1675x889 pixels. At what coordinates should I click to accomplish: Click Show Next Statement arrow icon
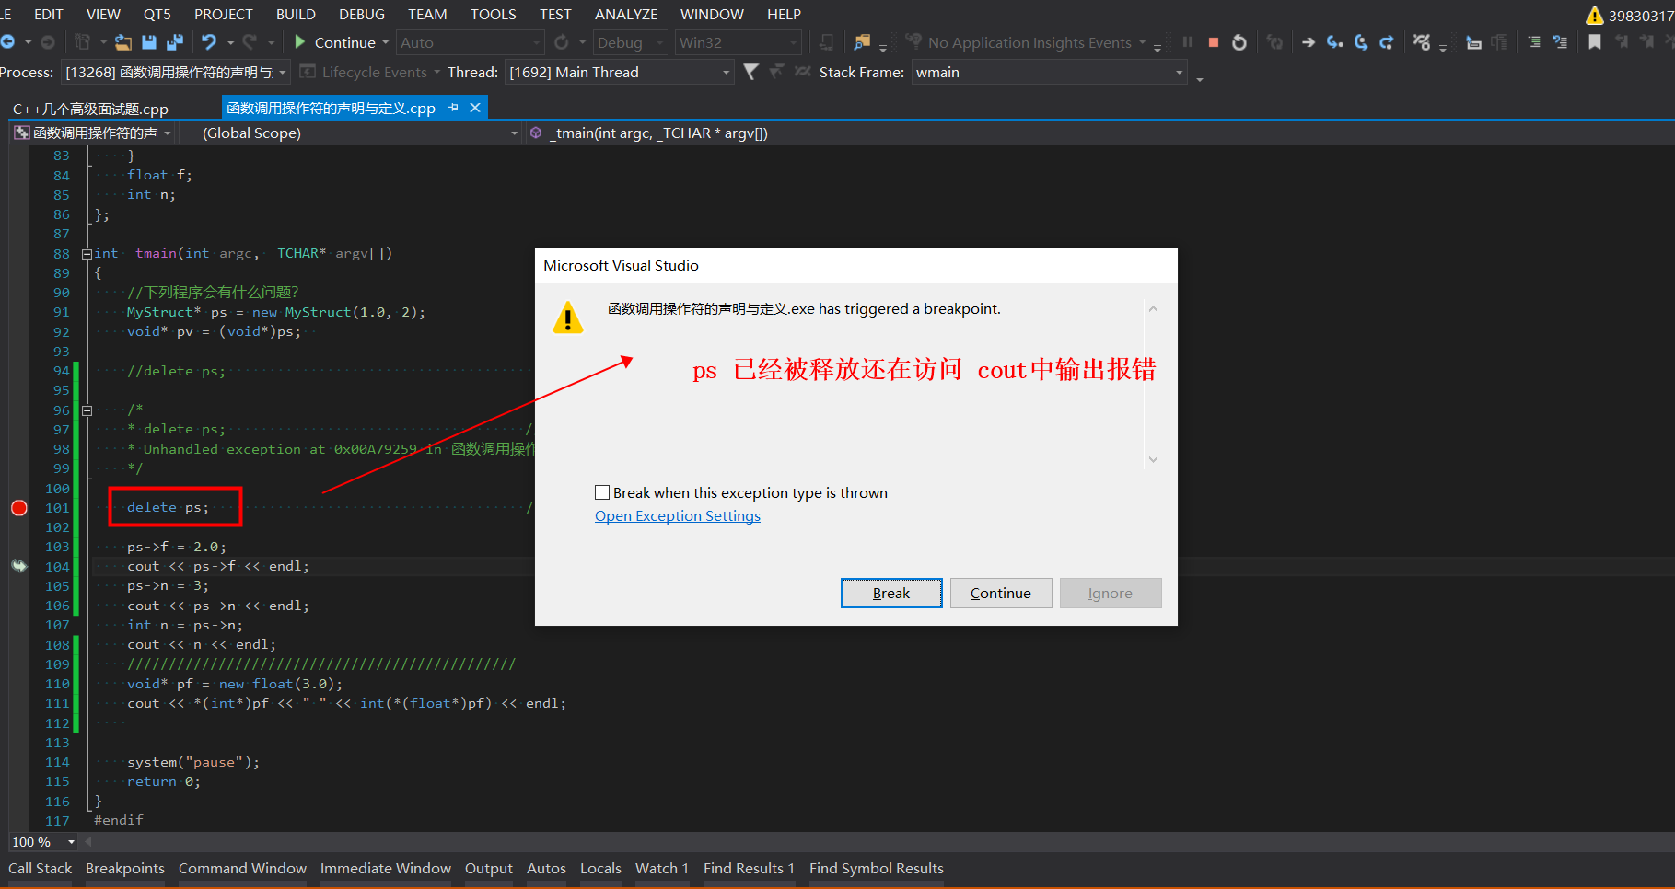[1308, 42]
